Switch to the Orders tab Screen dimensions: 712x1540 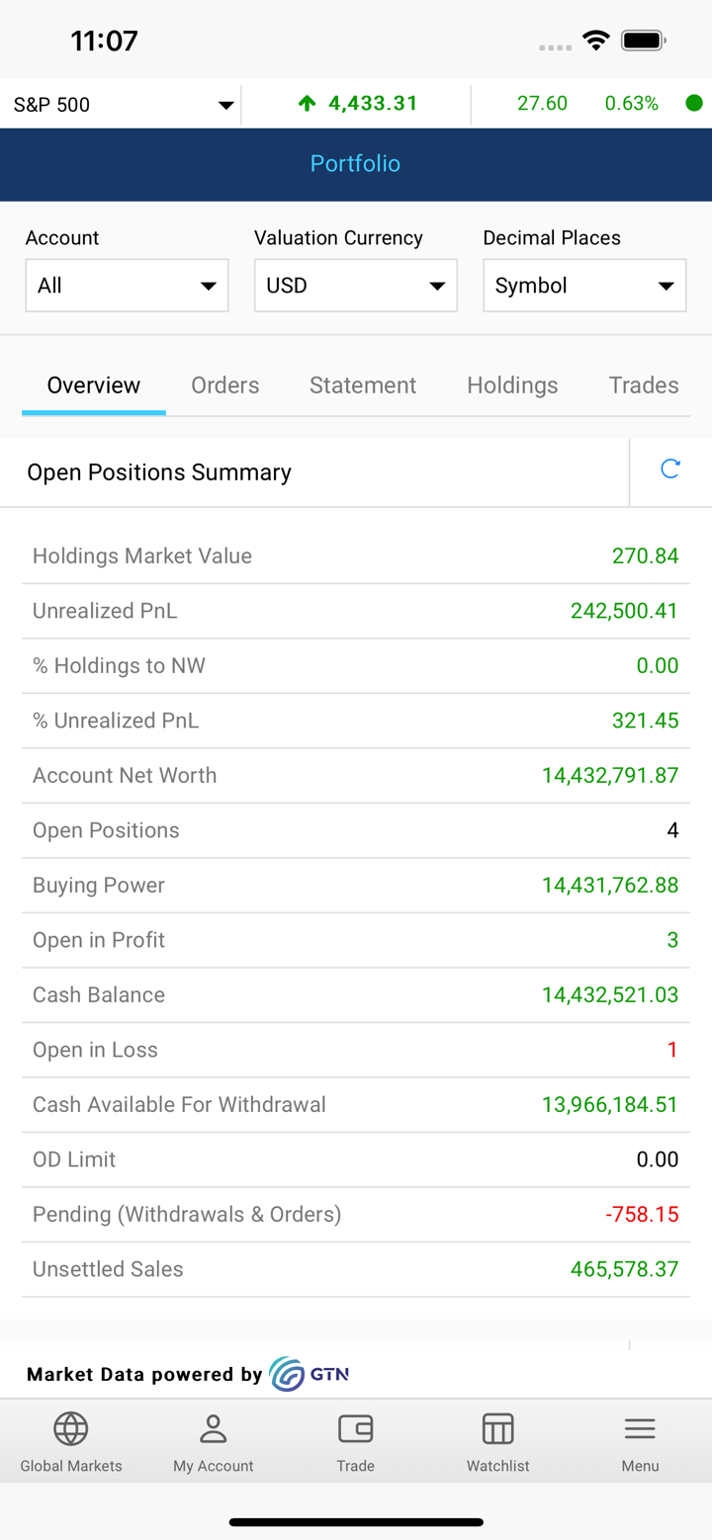(x=225, y=385)
